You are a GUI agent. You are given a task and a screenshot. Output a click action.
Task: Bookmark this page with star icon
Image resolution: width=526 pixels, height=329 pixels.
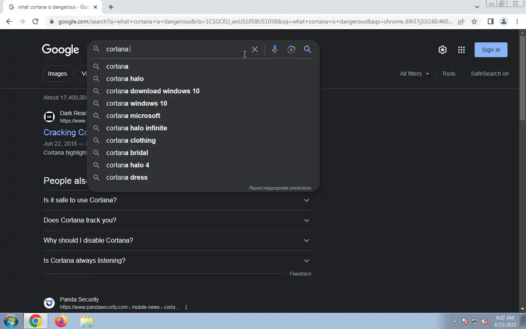[474, 21]
